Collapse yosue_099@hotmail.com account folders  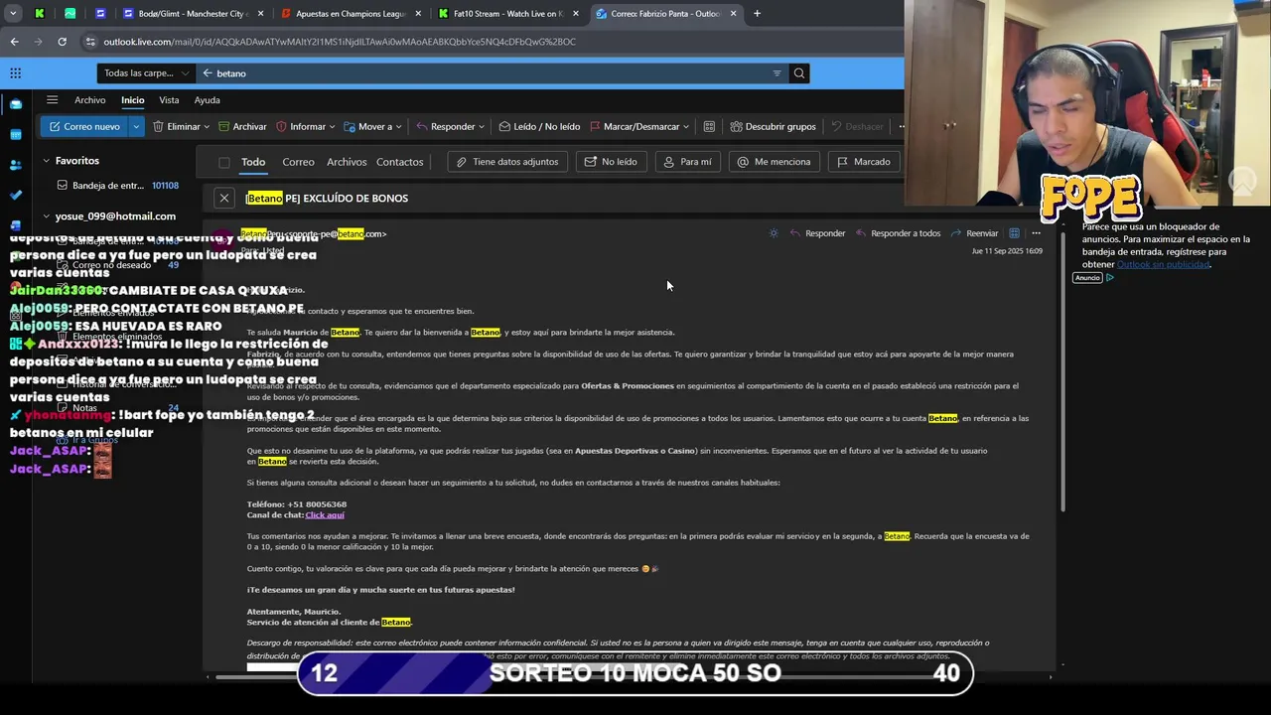coord(46,215)
